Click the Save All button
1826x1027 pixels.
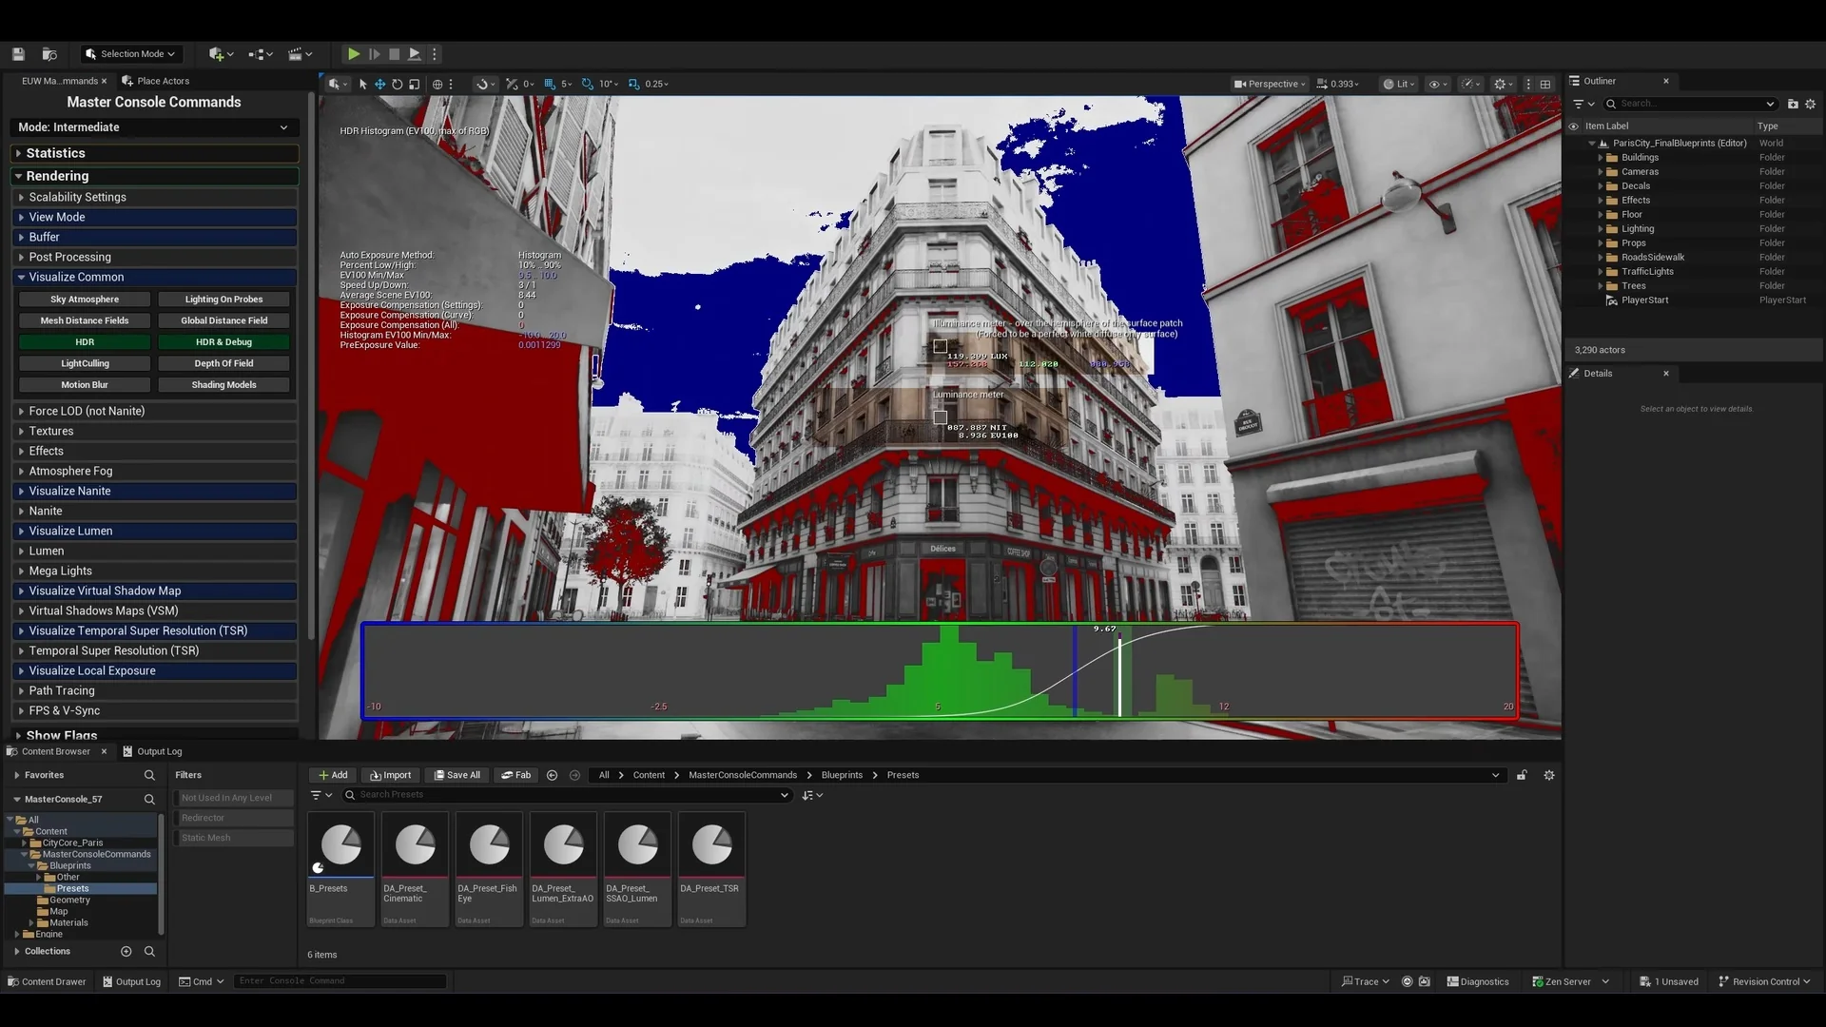[x=457, y=775]
